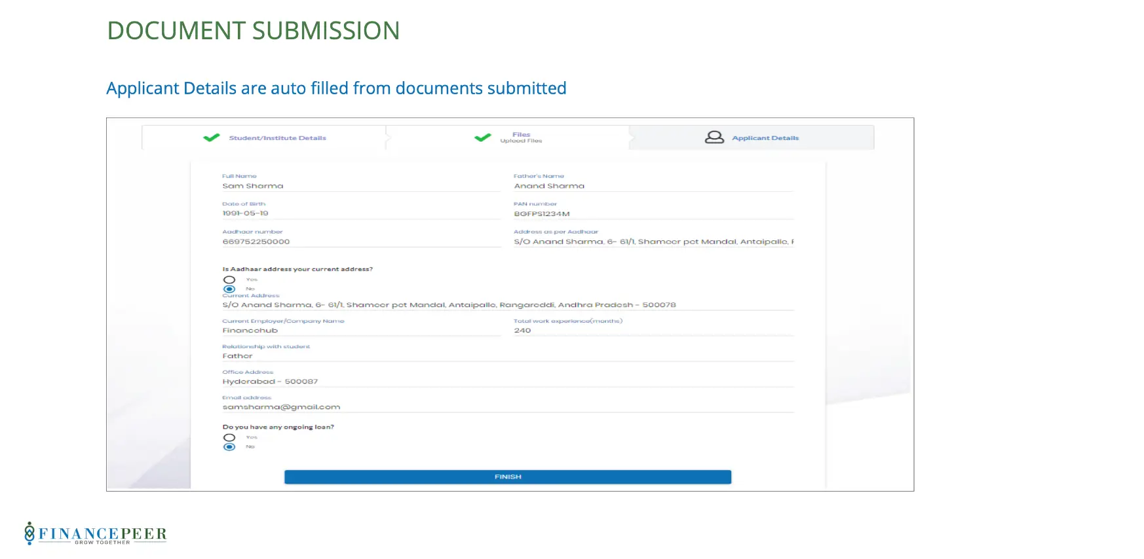Click the Current Employer/Company Name field
Screen dimensions: 1144x559
click(x=362, y=331)
